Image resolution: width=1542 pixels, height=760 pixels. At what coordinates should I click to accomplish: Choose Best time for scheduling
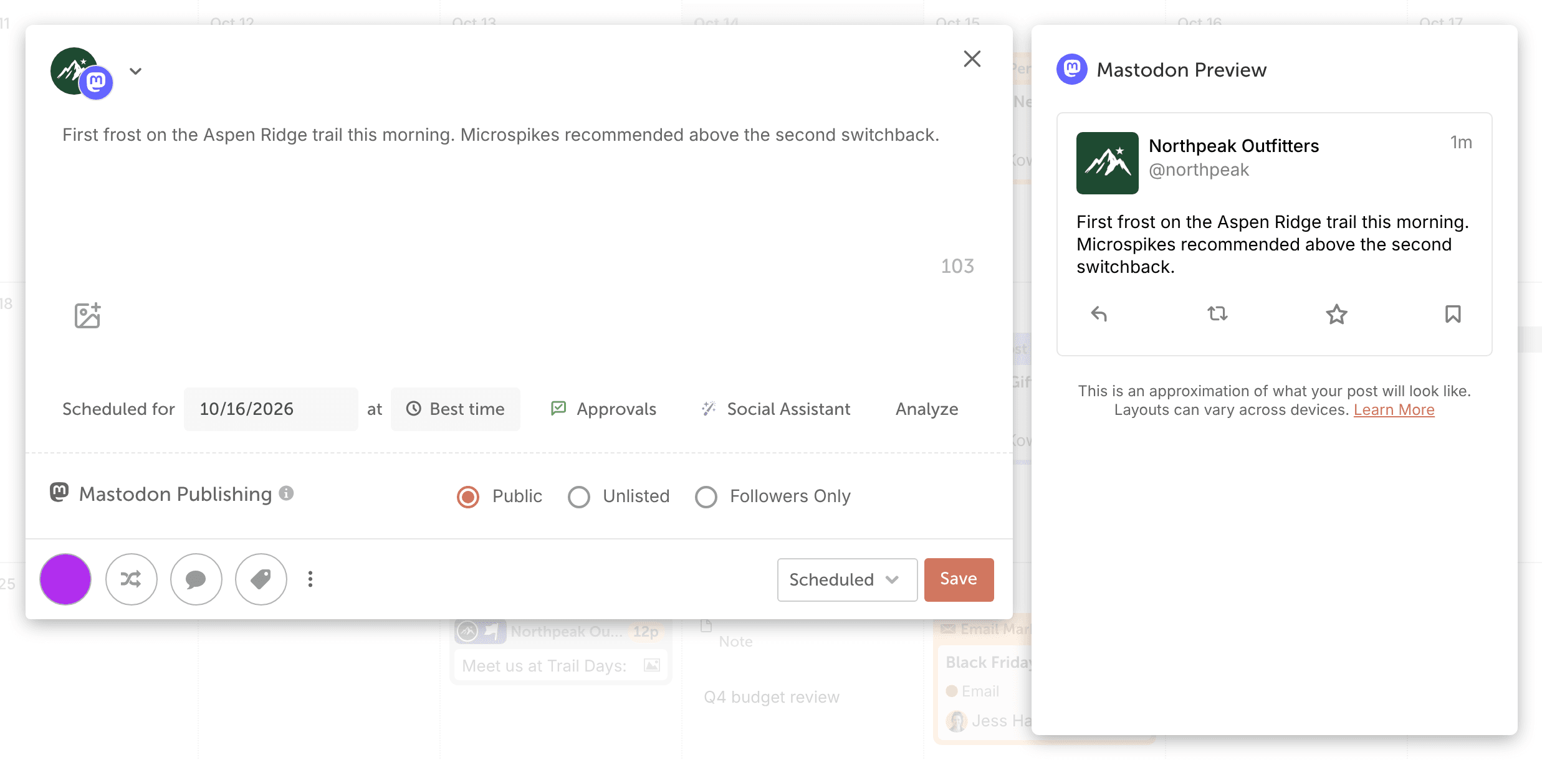pyautogui.click(x=456, y=409)
